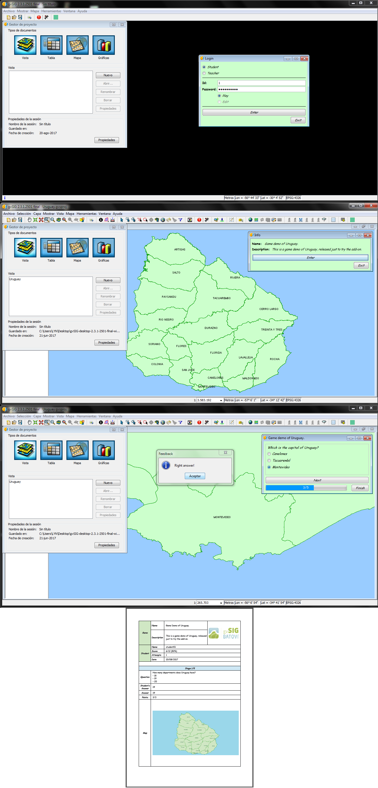Image resolution: width=378 pixels, height=788 pixels.
Task: Click black information tool in the Info dialog window
Action: (101, 220)
